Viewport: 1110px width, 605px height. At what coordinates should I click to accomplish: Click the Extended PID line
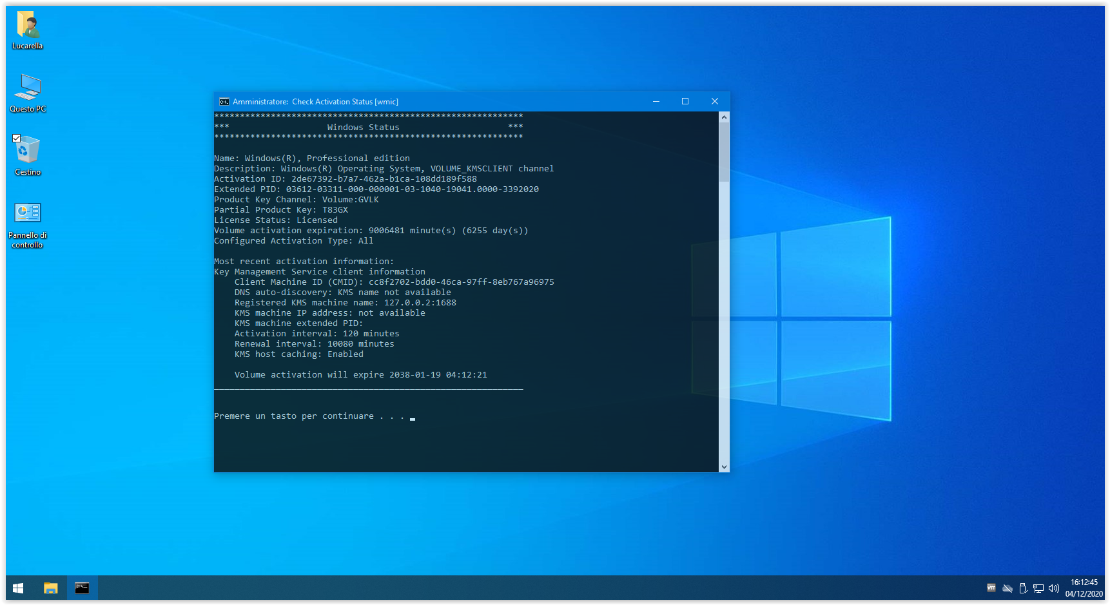click(x=376, y=189)
